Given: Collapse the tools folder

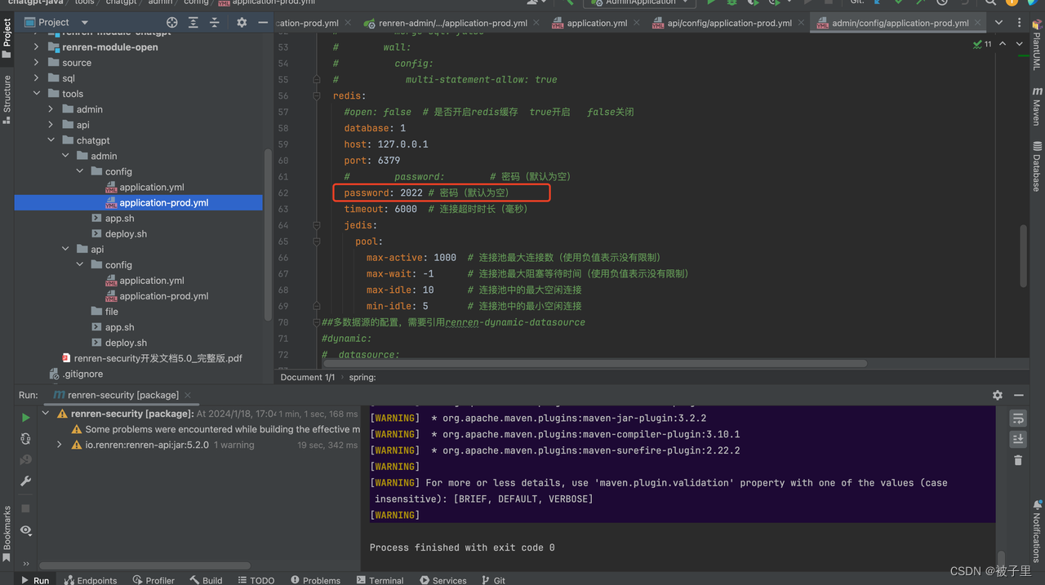Looking at the screenshot, I should coord(36,94).
